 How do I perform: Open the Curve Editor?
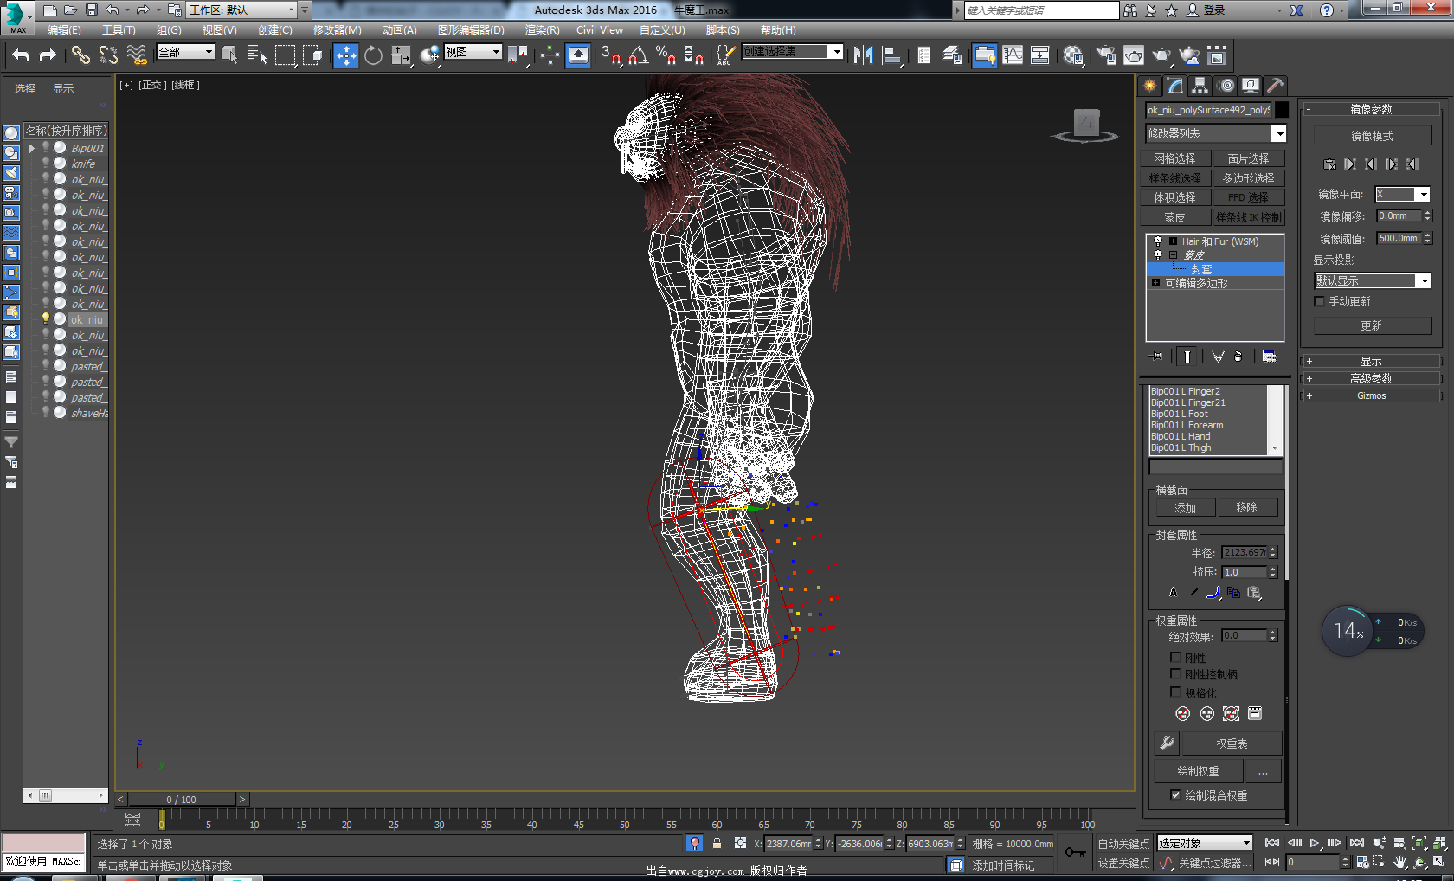coord(1013,55)
